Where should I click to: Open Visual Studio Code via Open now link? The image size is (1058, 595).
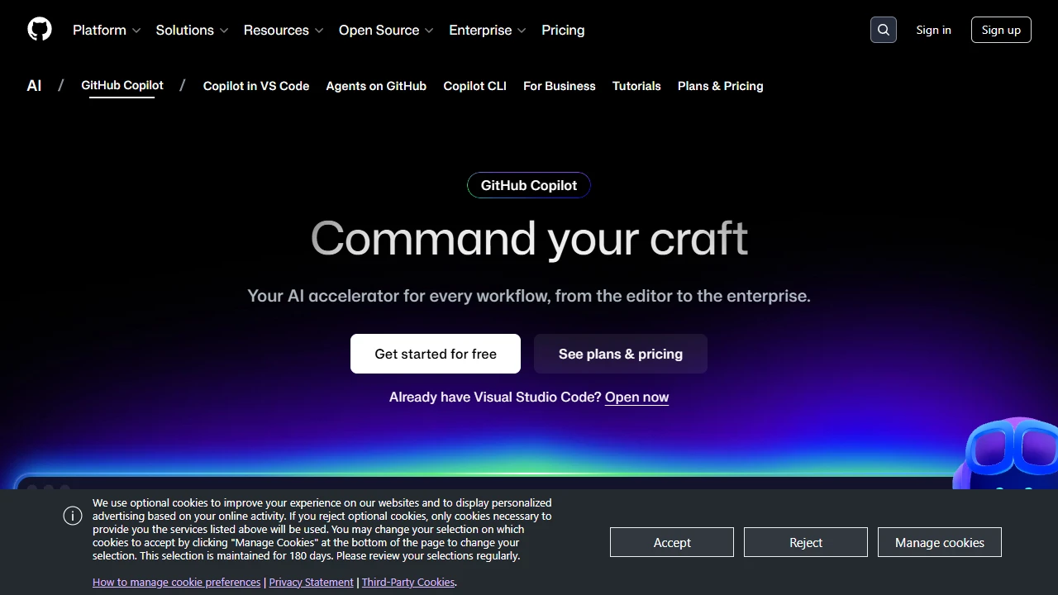[x=636, y=397]
